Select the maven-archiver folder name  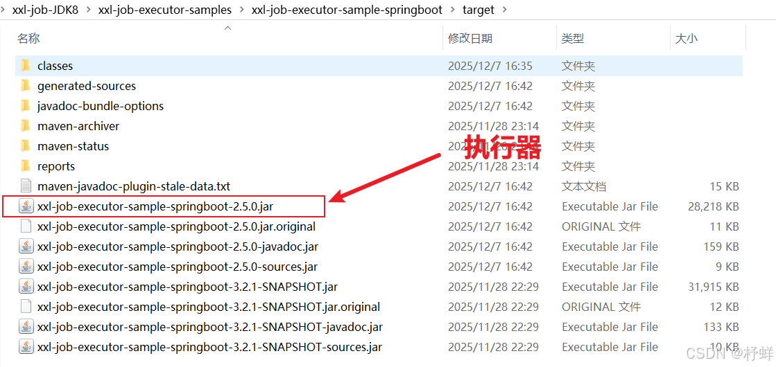(78, 127)
